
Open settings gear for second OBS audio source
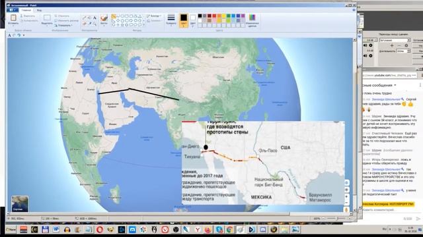pyautogui.click(x=371, y=55)
